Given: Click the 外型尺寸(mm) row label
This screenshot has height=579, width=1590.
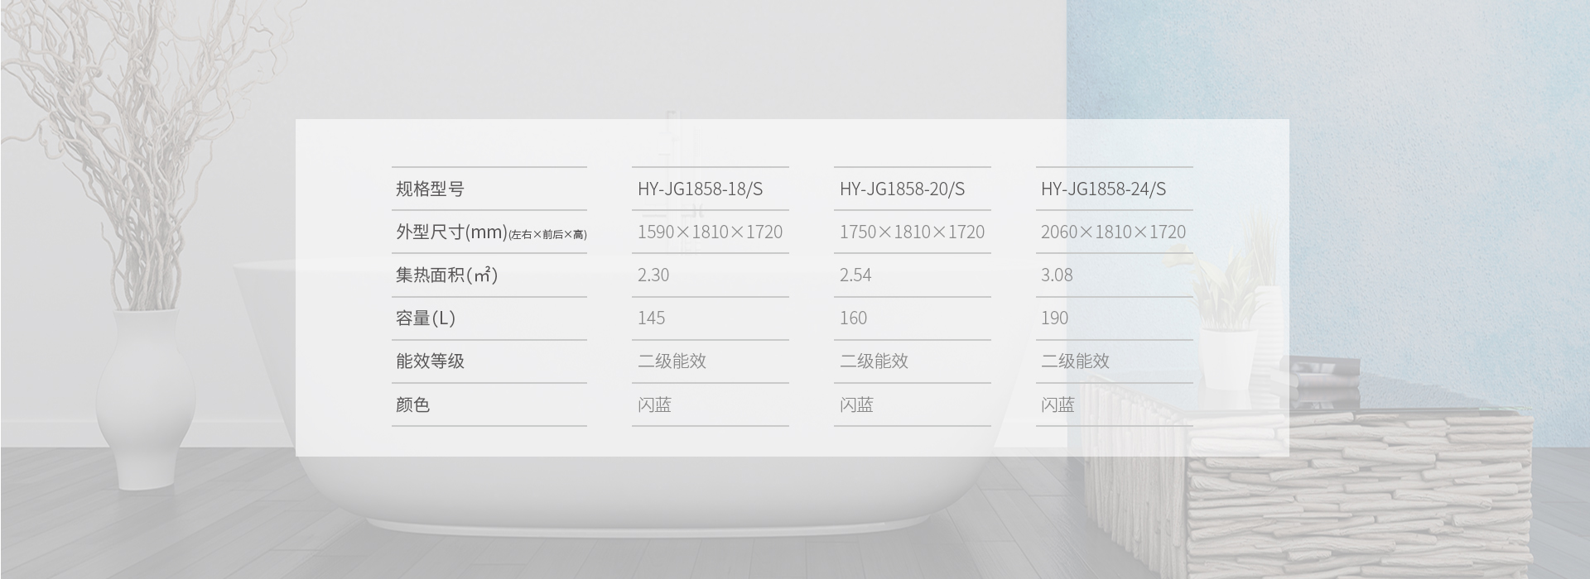Looking at the screenshot, I should (451, 232).
